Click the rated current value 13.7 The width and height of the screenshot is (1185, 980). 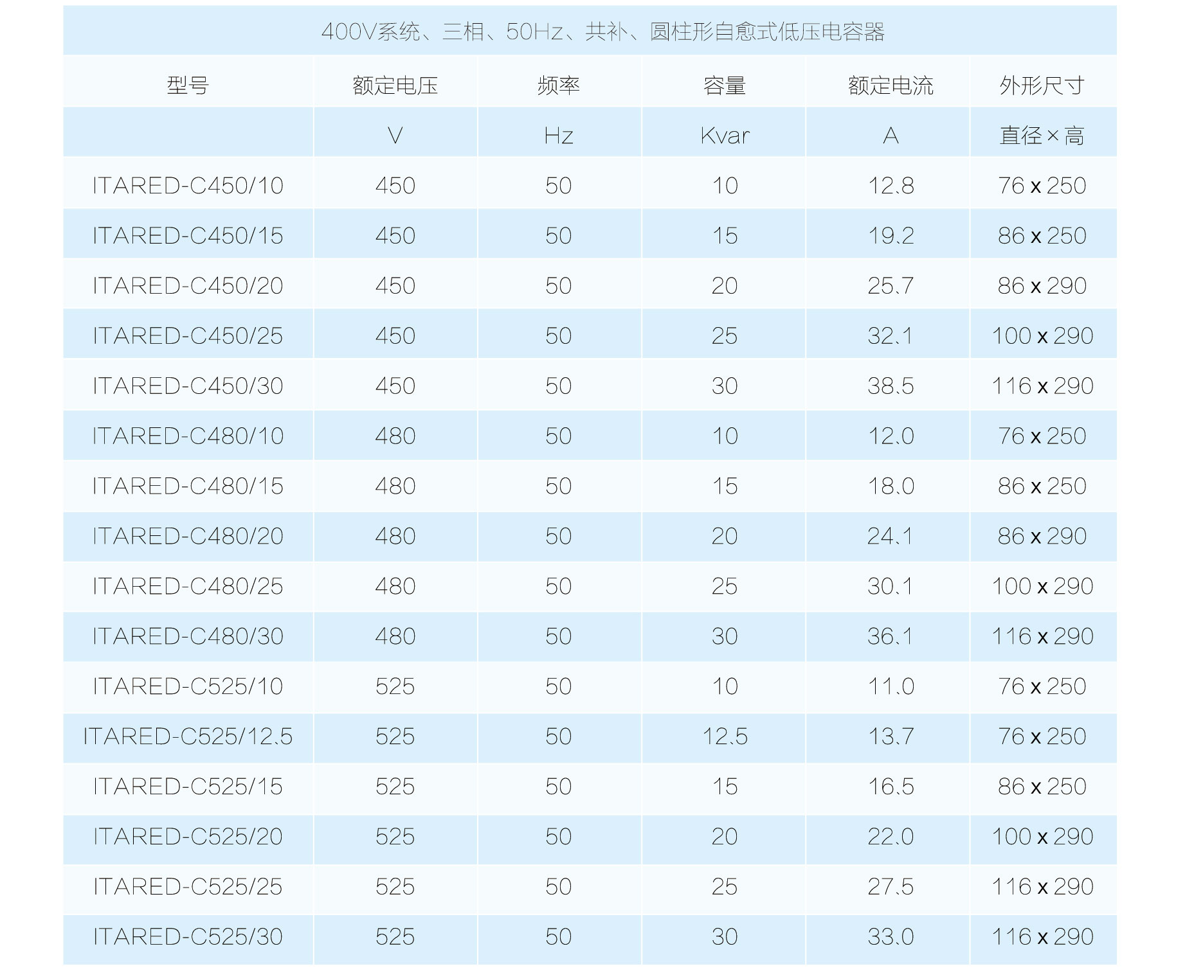(x=891, y=737)
